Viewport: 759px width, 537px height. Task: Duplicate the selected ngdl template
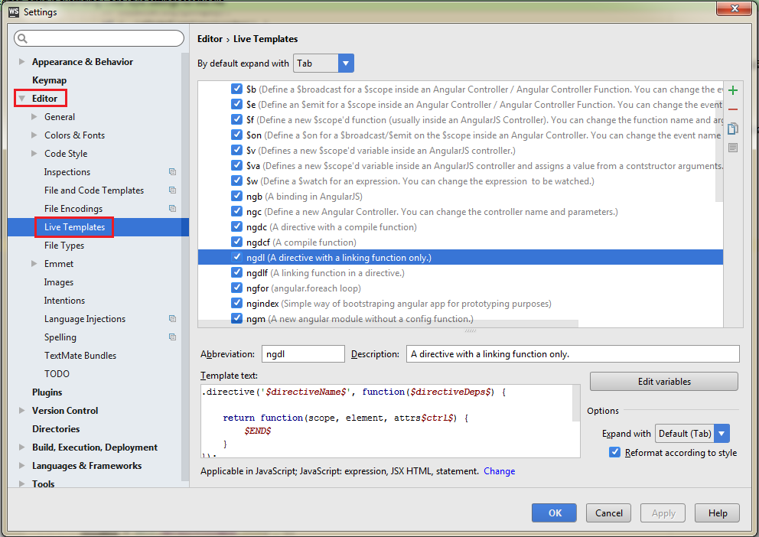(x=732, y=129)
